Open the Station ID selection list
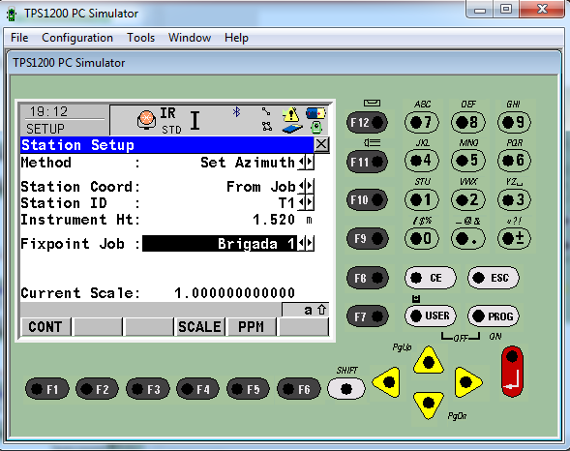The height and width of the screenshot is (451, 570). (306, 202)
